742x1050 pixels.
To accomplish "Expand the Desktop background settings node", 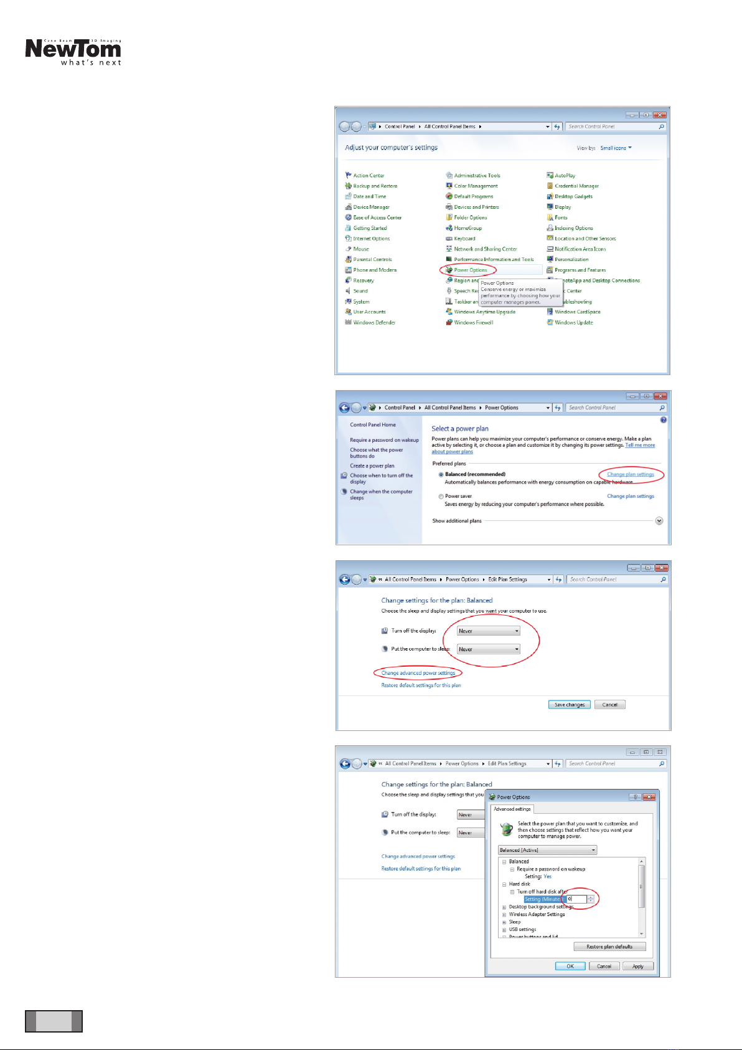I will click(x=504, y=907).
